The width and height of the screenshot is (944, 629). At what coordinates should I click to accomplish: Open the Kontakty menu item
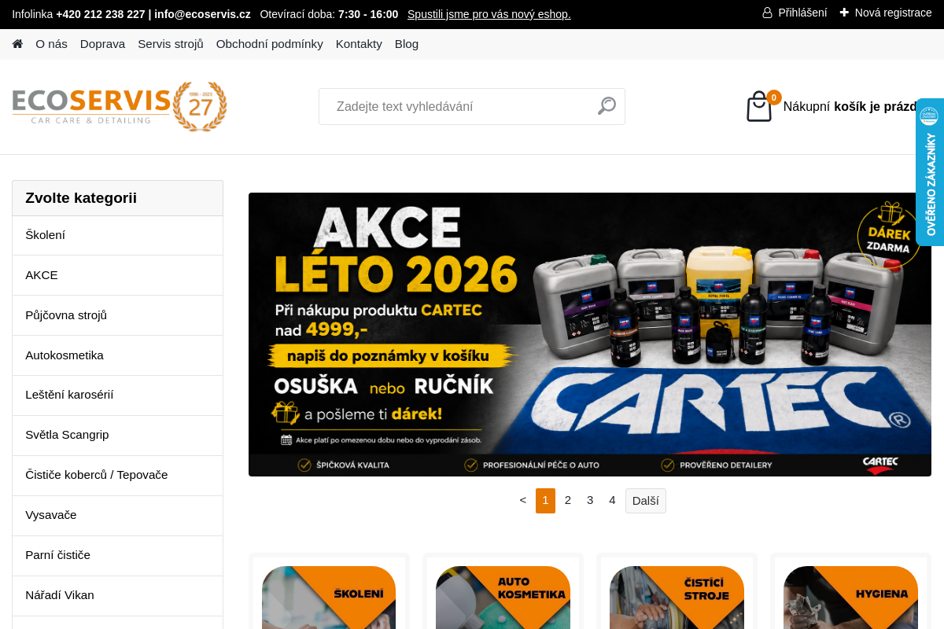(359, 44)
